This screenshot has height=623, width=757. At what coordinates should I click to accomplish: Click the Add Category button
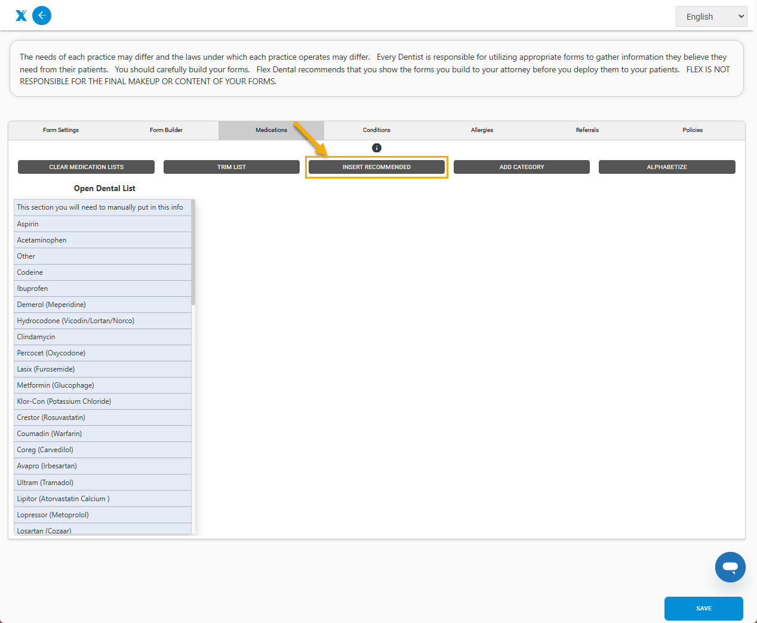[522, 167]
